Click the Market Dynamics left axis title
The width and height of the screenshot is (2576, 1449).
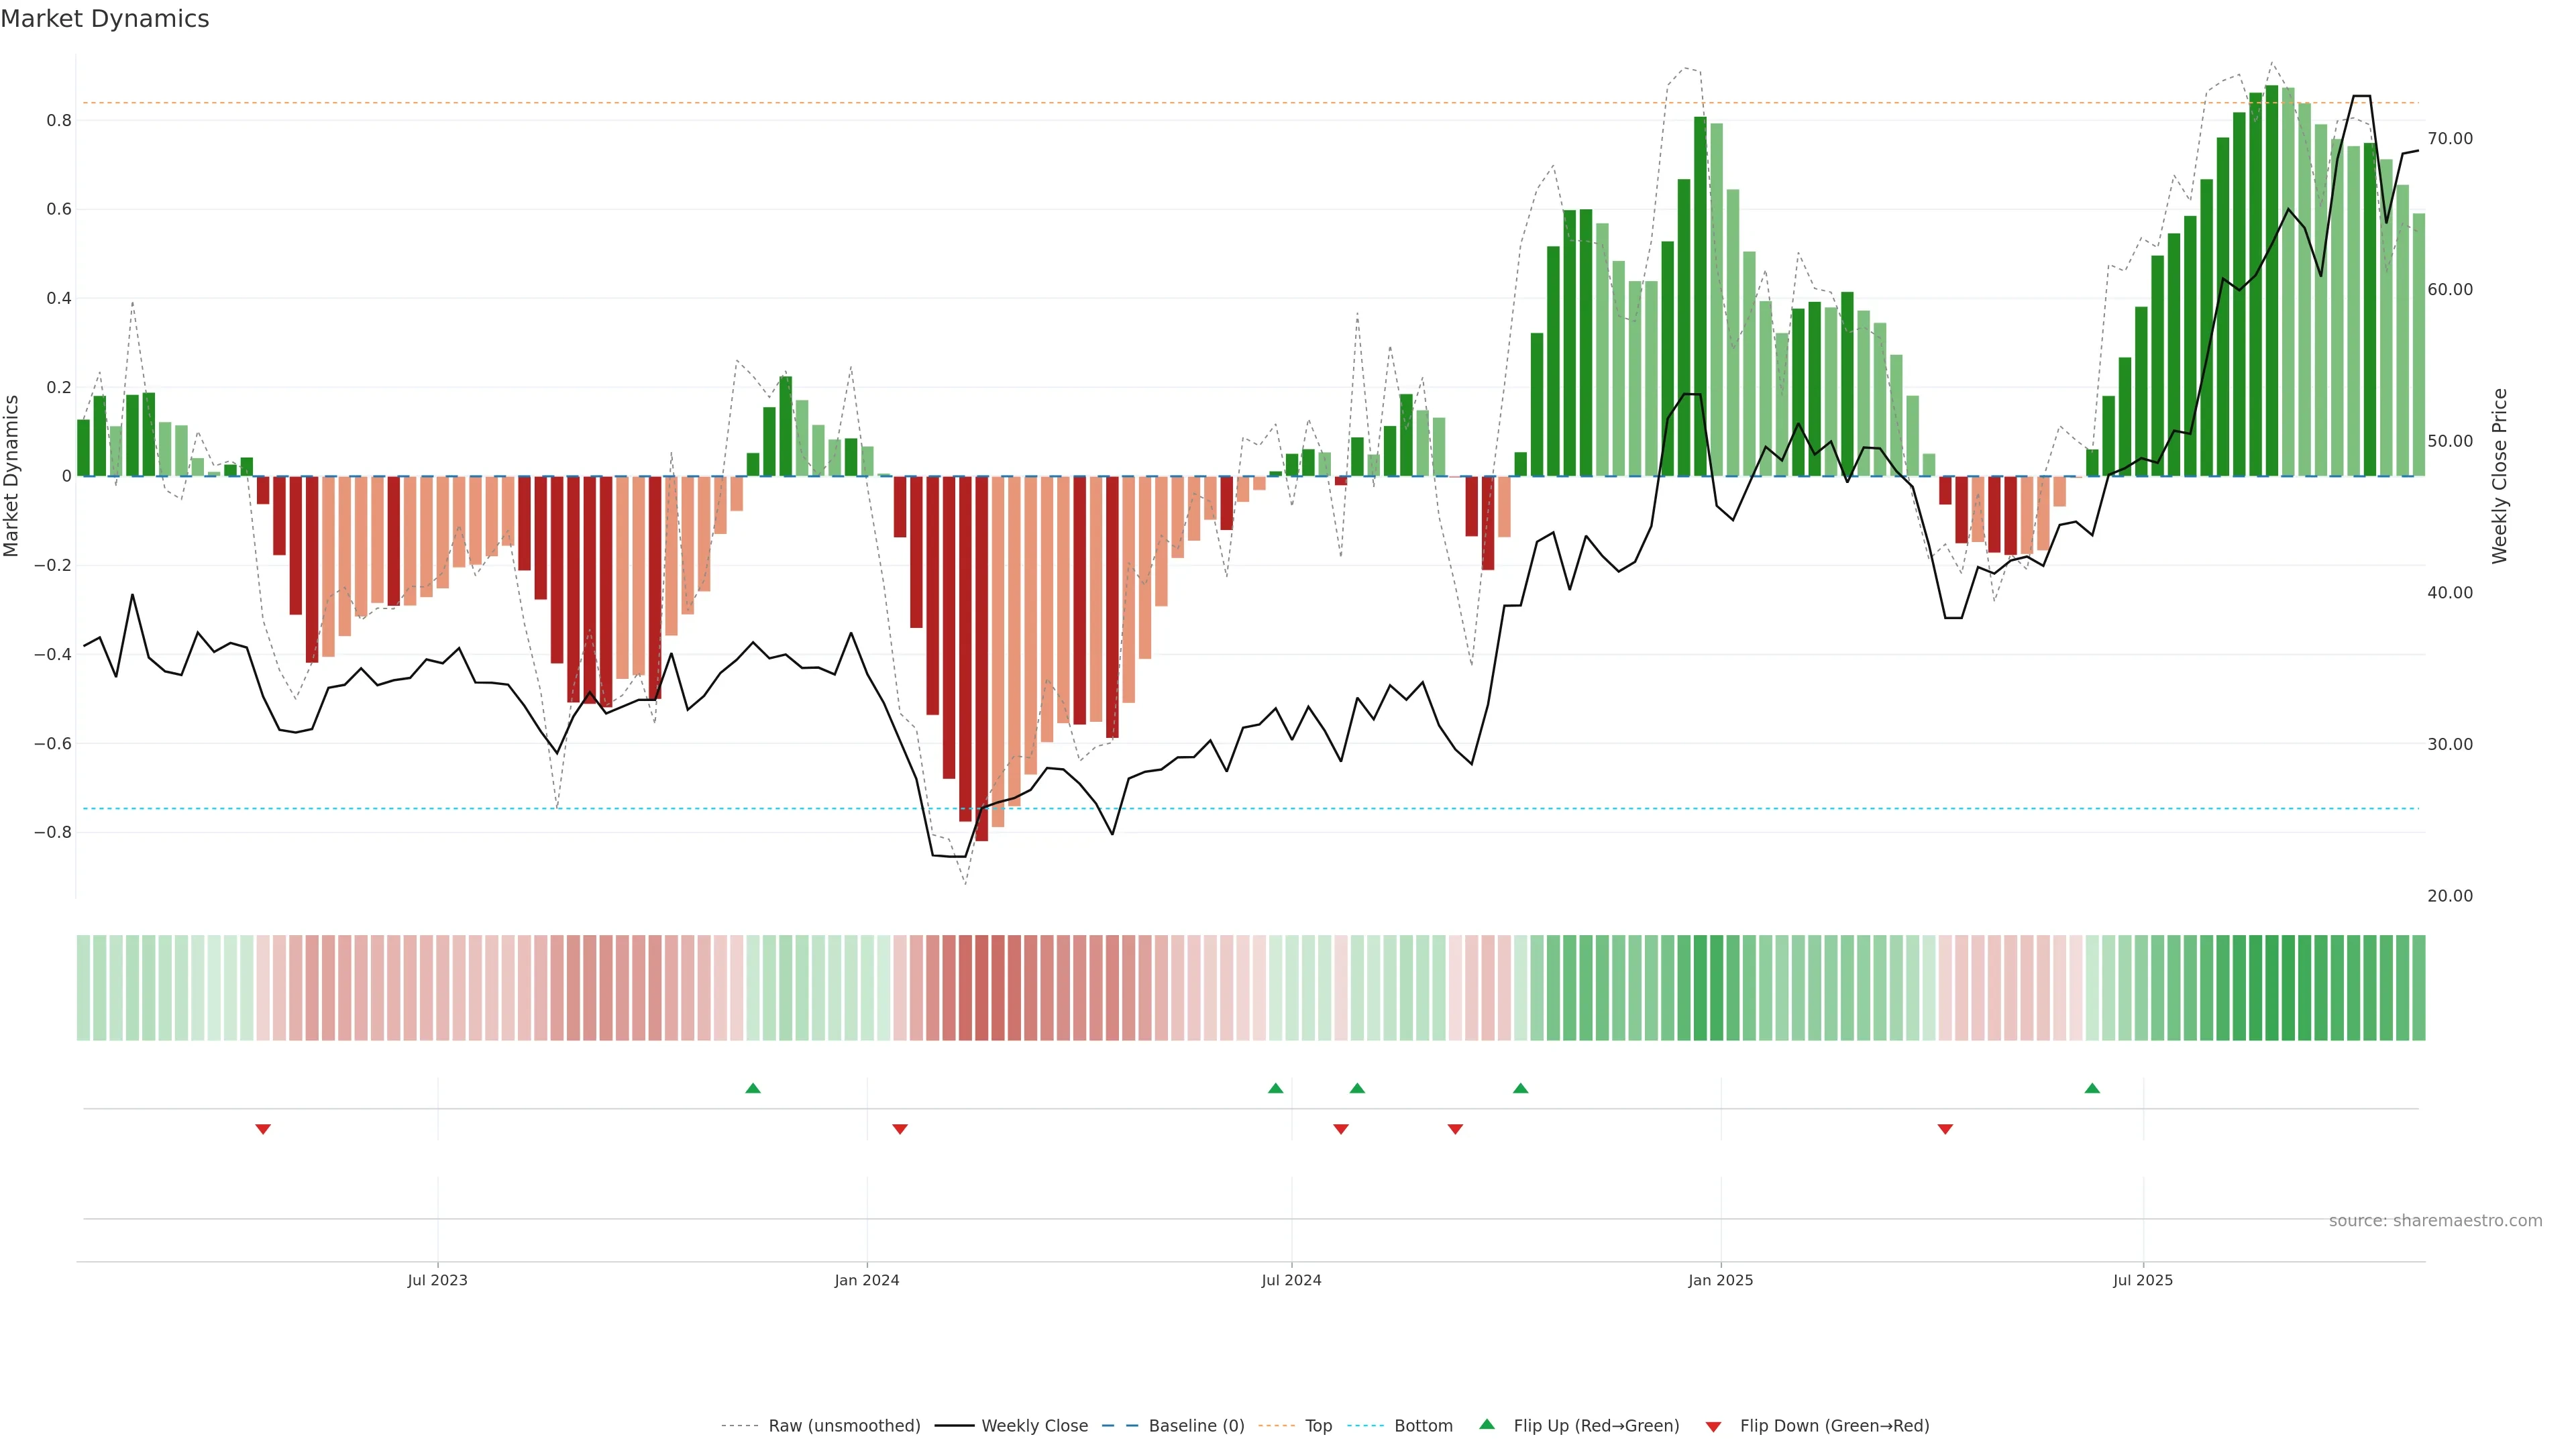click(x=12, y=476)
